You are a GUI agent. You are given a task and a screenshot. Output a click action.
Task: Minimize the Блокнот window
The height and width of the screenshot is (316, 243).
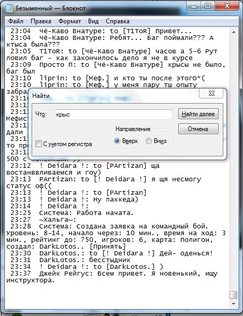pyautogui.click(x=194, y=6)
